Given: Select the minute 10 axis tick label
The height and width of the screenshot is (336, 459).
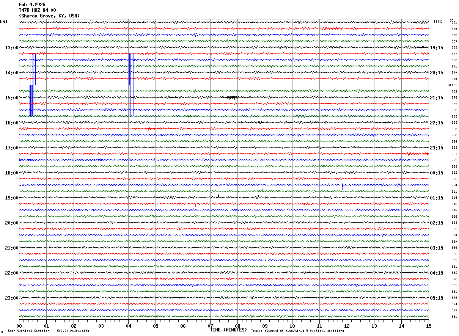Looking at the screenshot, I should pos(292,326).
